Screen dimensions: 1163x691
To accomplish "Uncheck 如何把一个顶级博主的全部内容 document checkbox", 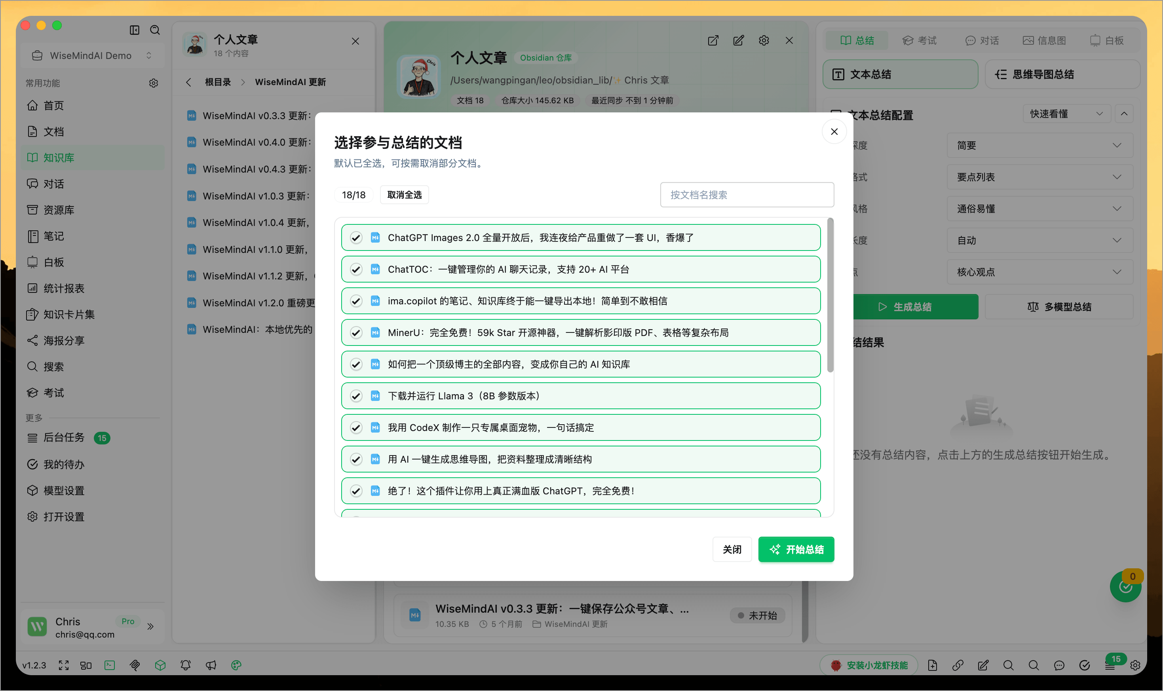I will pyautogui.click(x=356, y=364).
